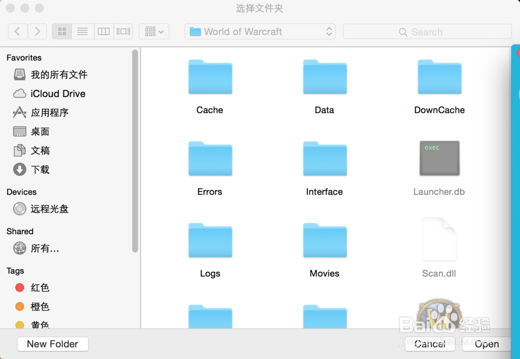This screenshot has width=520, height=359.
Task: Open iCloud Drive in sidebar
Action: (49, 94)
